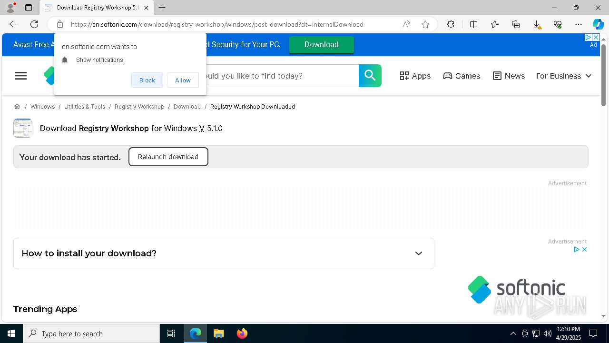The image size is (609, 343).
Task: Open the News menu item
Action: pyautogui.click(x=509, y=76)
